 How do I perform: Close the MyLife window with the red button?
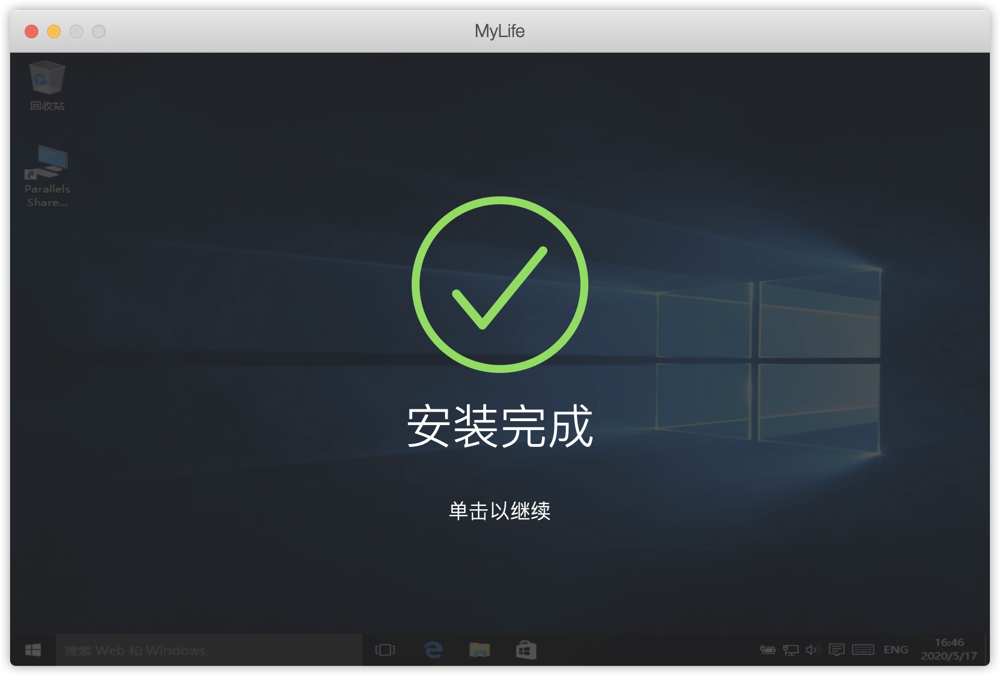pos(31,31)
